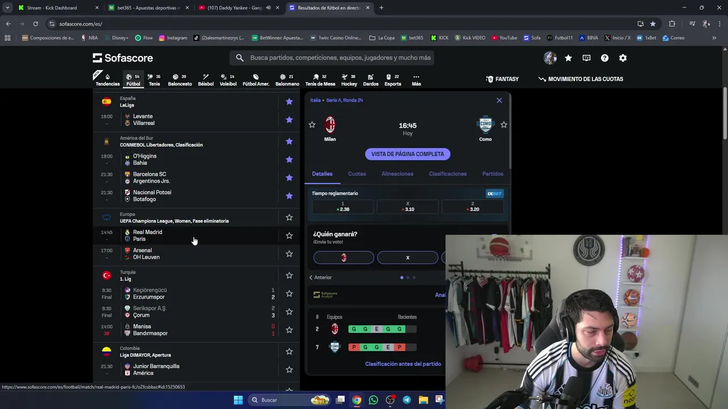Open the user profile avatar
Screen dimensions: 728x409
(550, 58)
